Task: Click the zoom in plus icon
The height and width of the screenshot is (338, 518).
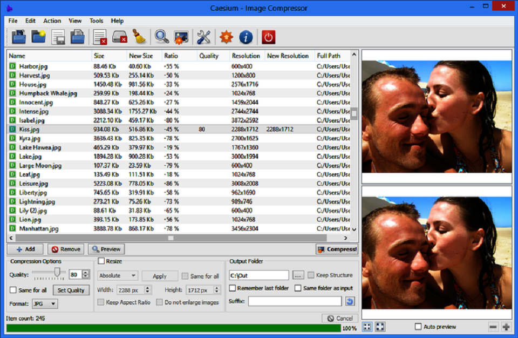Action: [x=506, y=327]
